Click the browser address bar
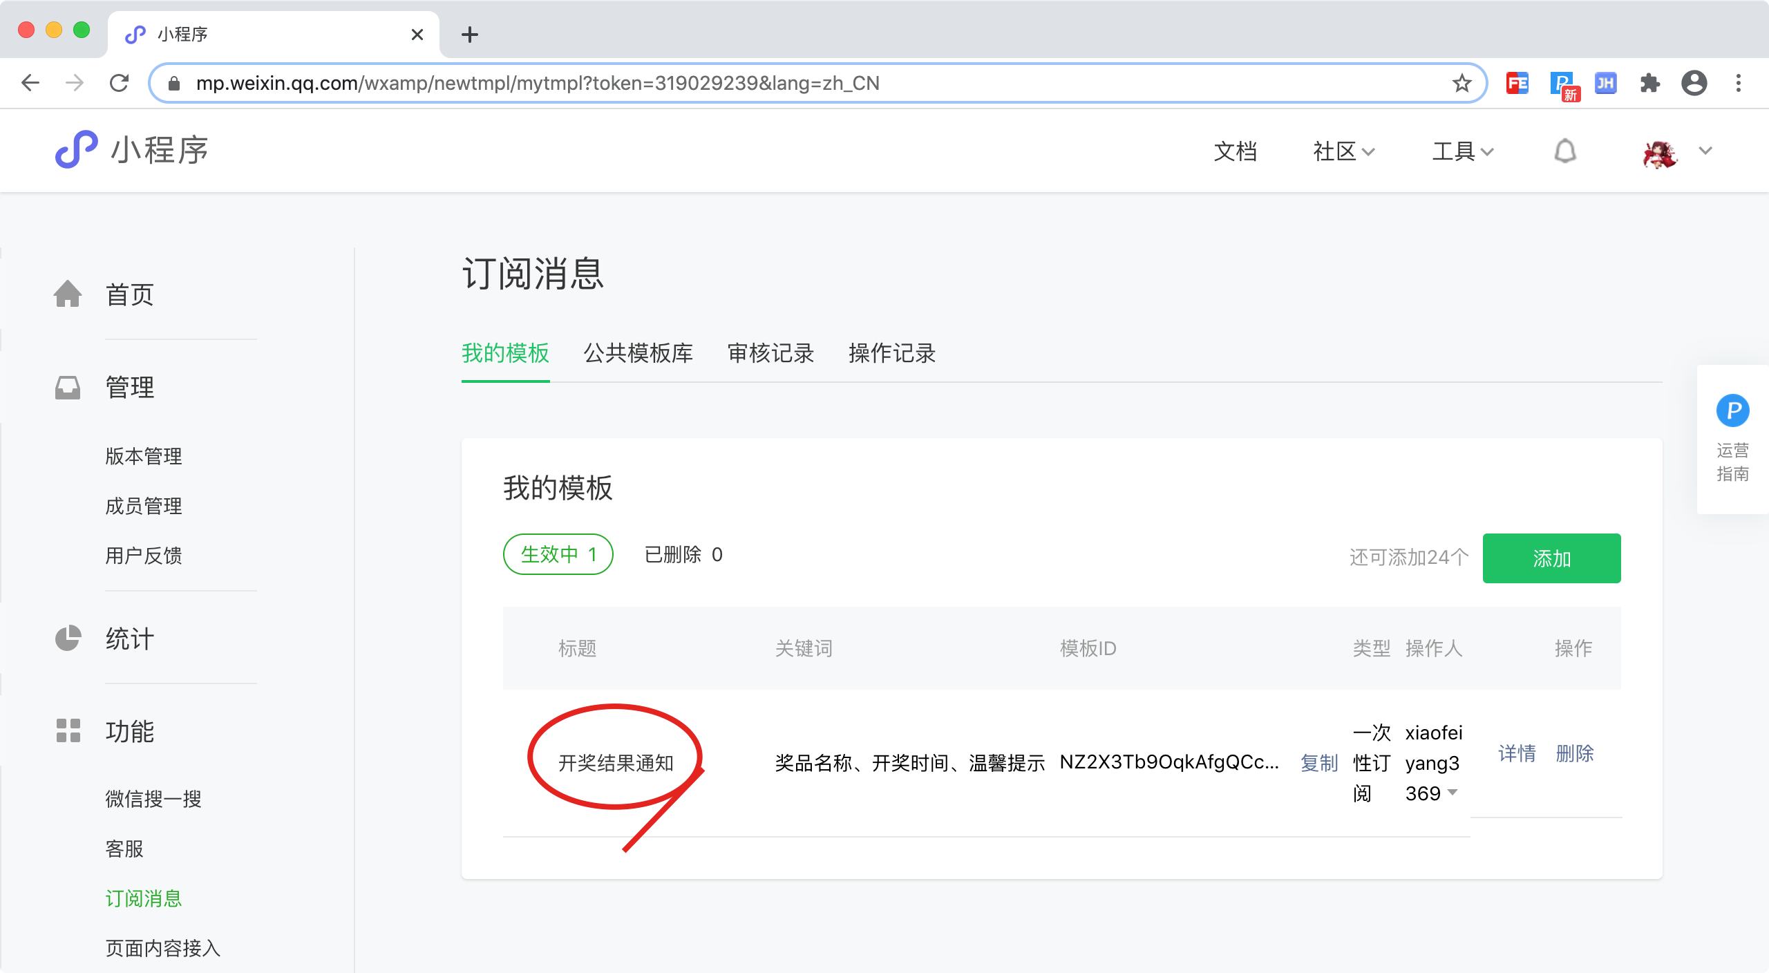 [815, 84]
